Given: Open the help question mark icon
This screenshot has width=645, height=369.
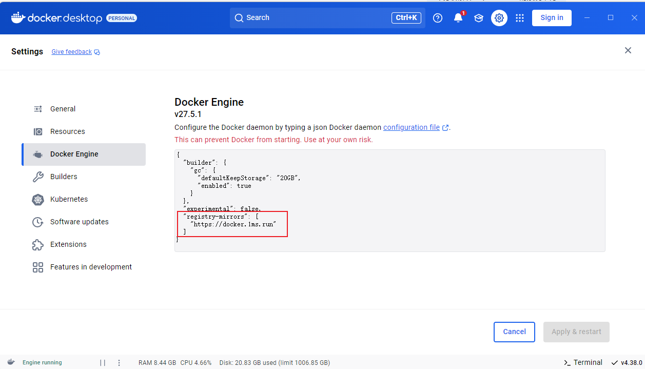Looking at the screenshot, I should pos(438,18).
